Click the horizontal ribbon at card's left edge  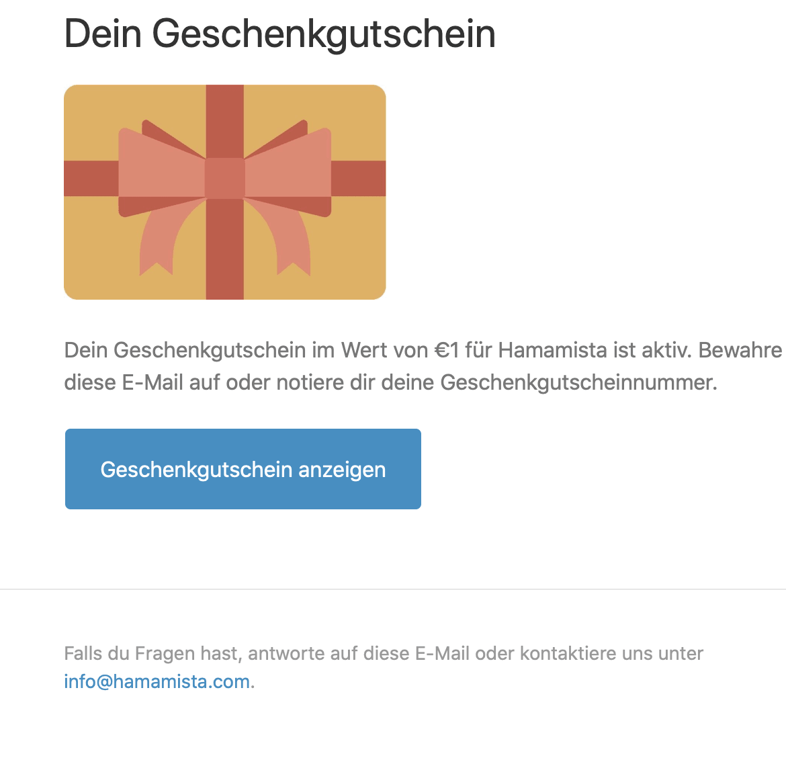(x=91, y=178)
